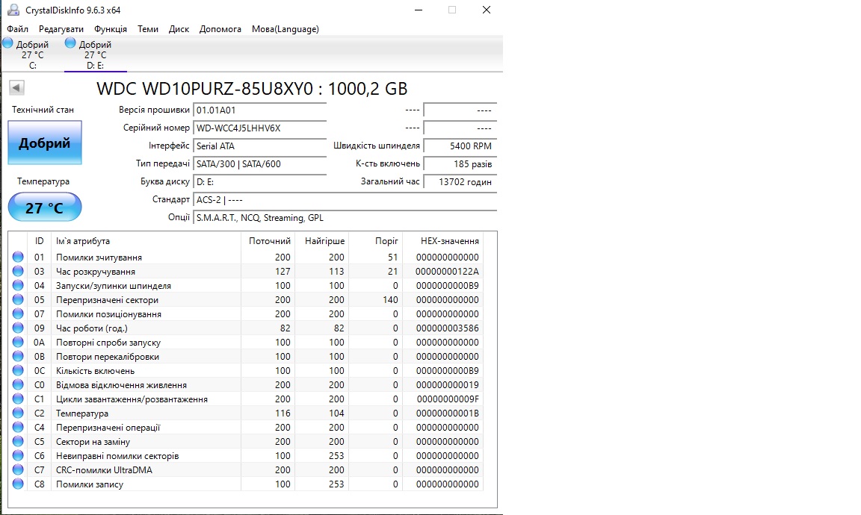Click status icon for C2 Температура row

click(18, 413)
